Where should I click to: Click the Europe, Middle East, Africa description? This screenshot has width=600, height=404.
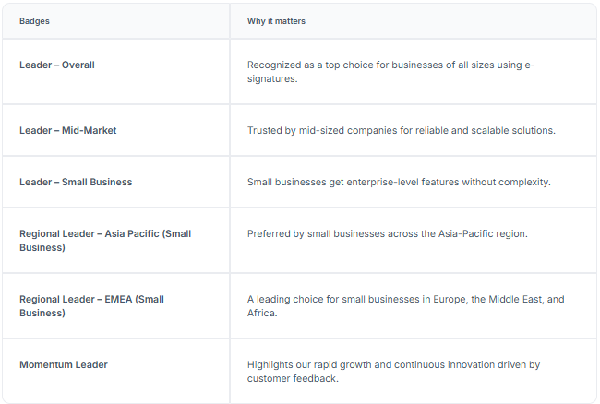pyautogui.click(x=405, y=306)
